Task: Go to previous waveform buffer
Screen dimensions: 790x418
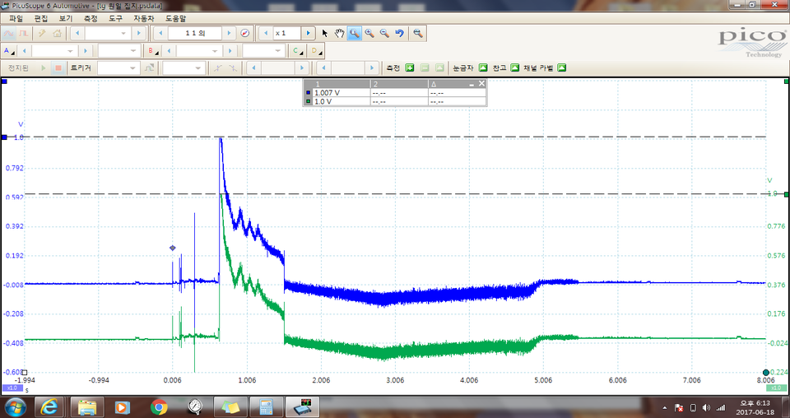Action: coord(160,33)
